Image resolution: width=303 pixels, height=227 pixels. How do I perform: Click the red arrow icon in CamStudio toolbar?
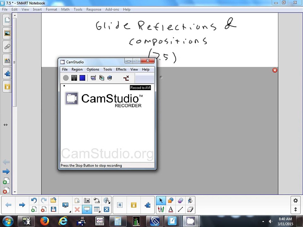click(126, 78)
